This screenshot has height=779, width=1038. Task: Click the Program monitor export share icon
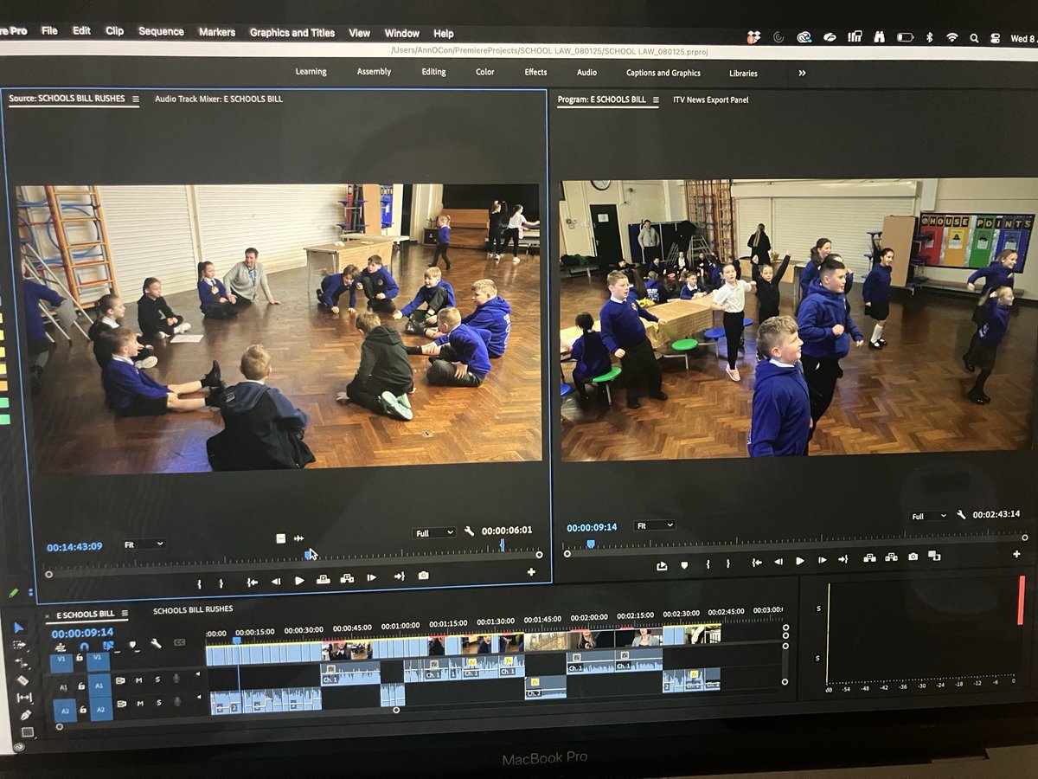click(x=662, y=566)
